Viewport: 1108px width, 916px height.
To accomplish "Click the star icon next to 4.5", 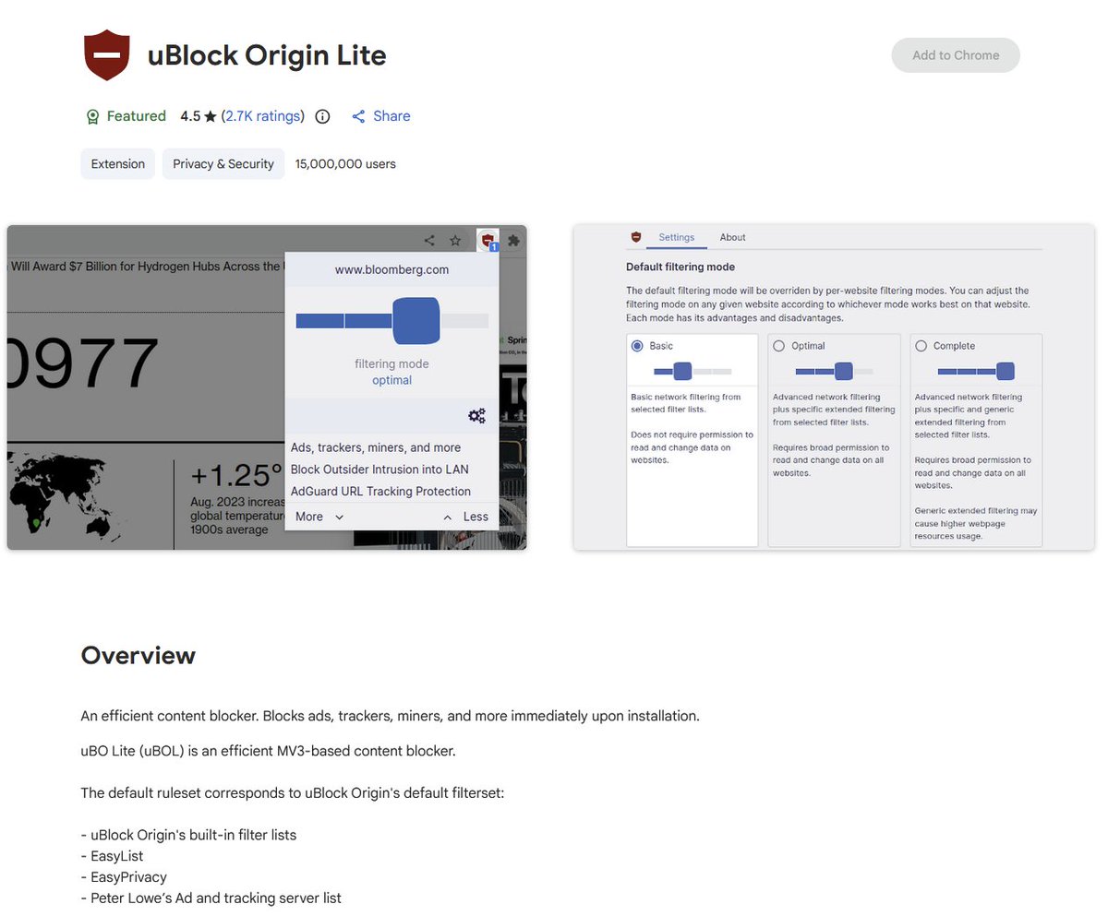I will point(211,116).
